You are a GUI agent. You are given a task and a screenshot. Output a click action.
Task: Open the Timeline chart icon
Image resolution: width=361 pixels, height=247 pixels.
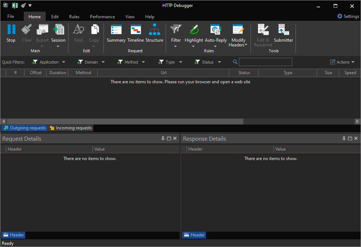click(x=136, y=30)
